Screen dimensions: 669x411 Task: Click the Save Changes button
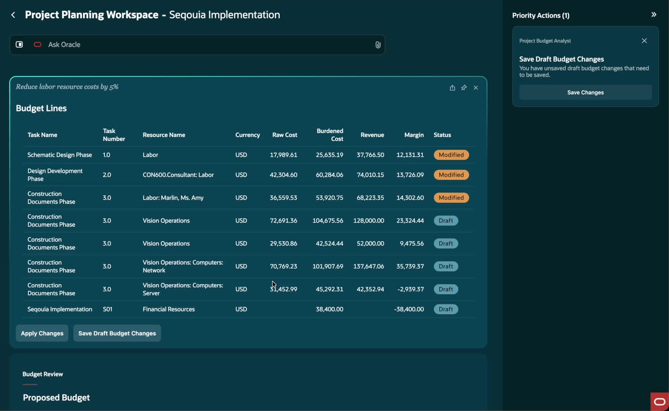585,93
